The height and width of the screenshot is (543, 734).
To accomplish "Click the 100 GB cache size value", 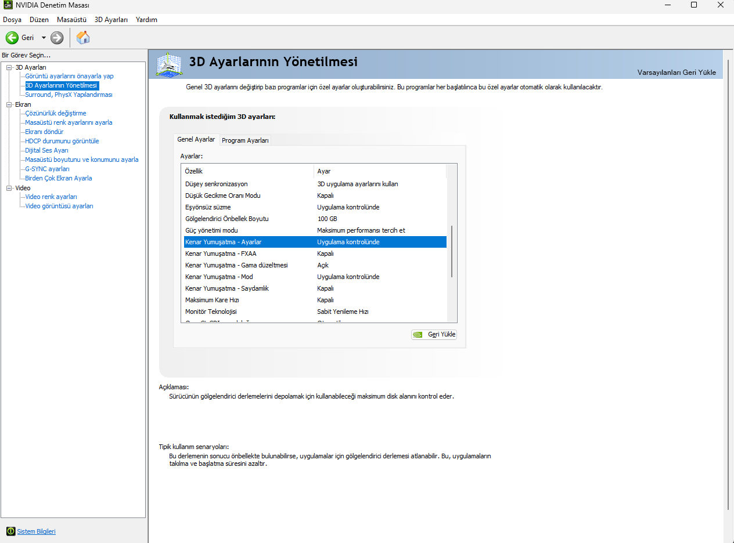I will tap(327, 219).
